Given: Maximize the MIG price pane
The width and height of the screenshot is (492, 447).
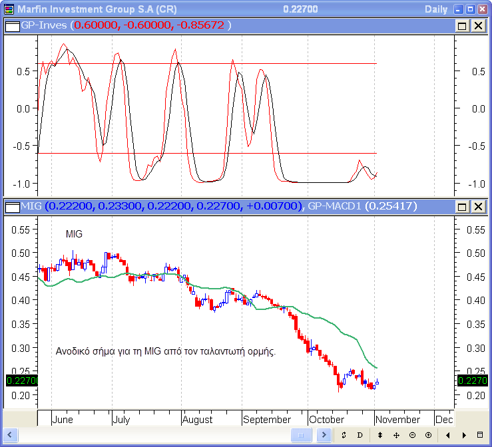Looking at the screenshot, I should click(463, 207).
